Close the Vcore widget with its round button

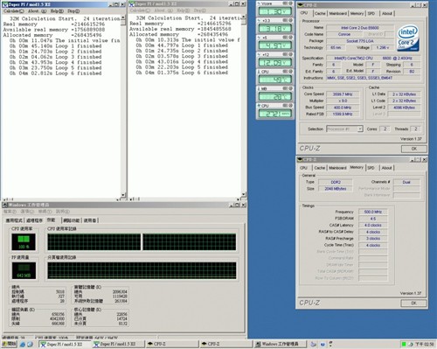[x=290, y=3]
